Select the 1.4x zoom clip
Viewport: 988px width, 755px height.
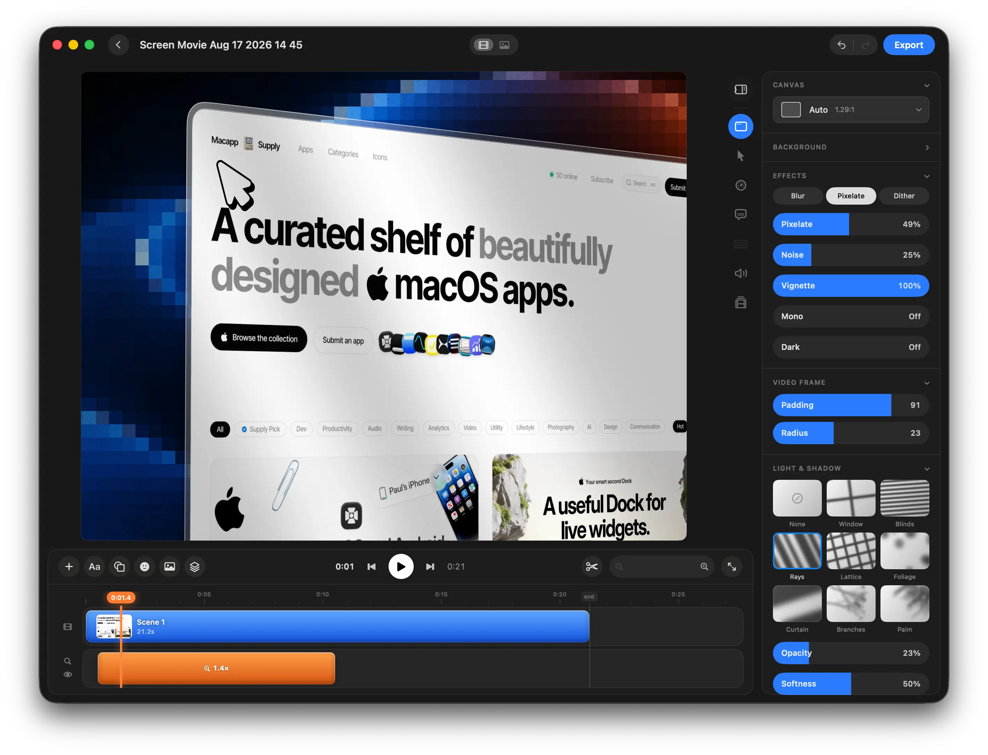(216, 668)
